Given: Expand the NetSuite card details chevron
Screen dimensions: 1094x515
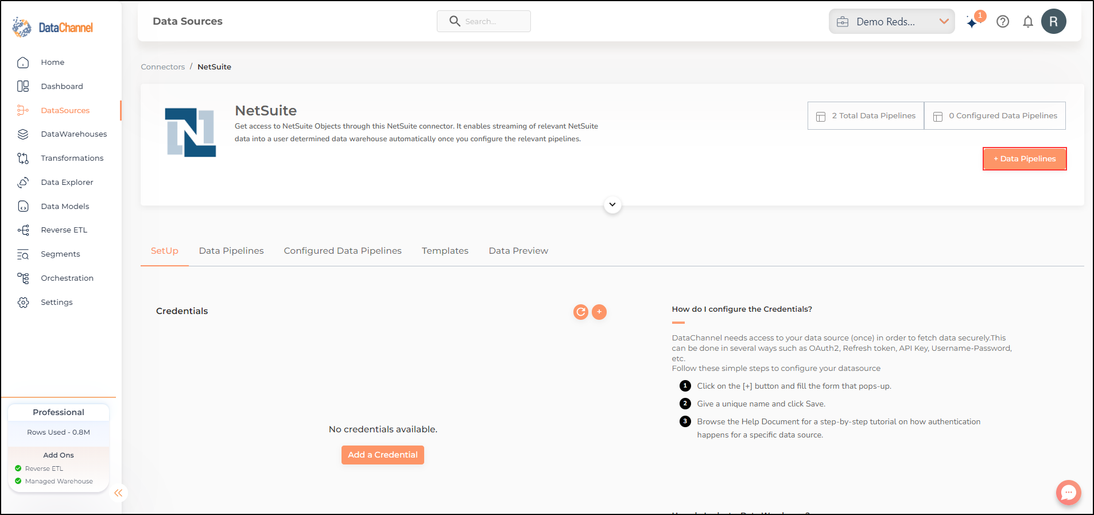Looking at the screenshot, I should click(x=612, y=204).
